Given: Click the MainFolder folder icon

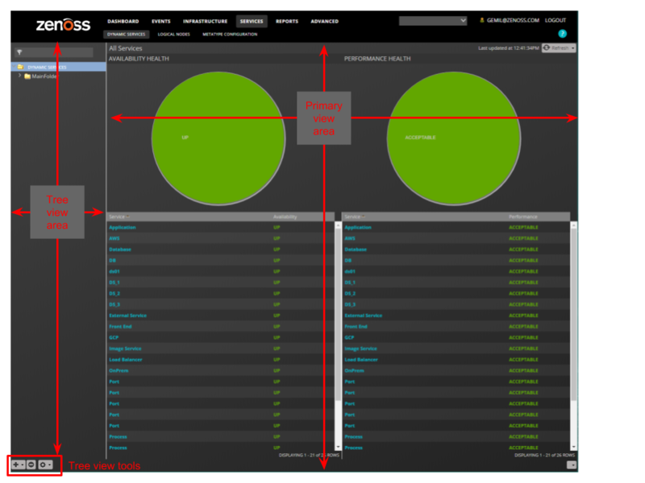Looking at the screenshot, I should click(x=27, y=76).
